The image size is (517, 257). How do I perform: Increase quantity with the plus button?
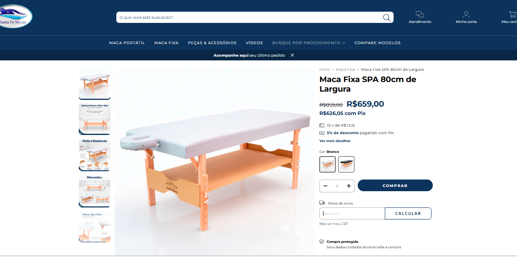coord(349,186)
